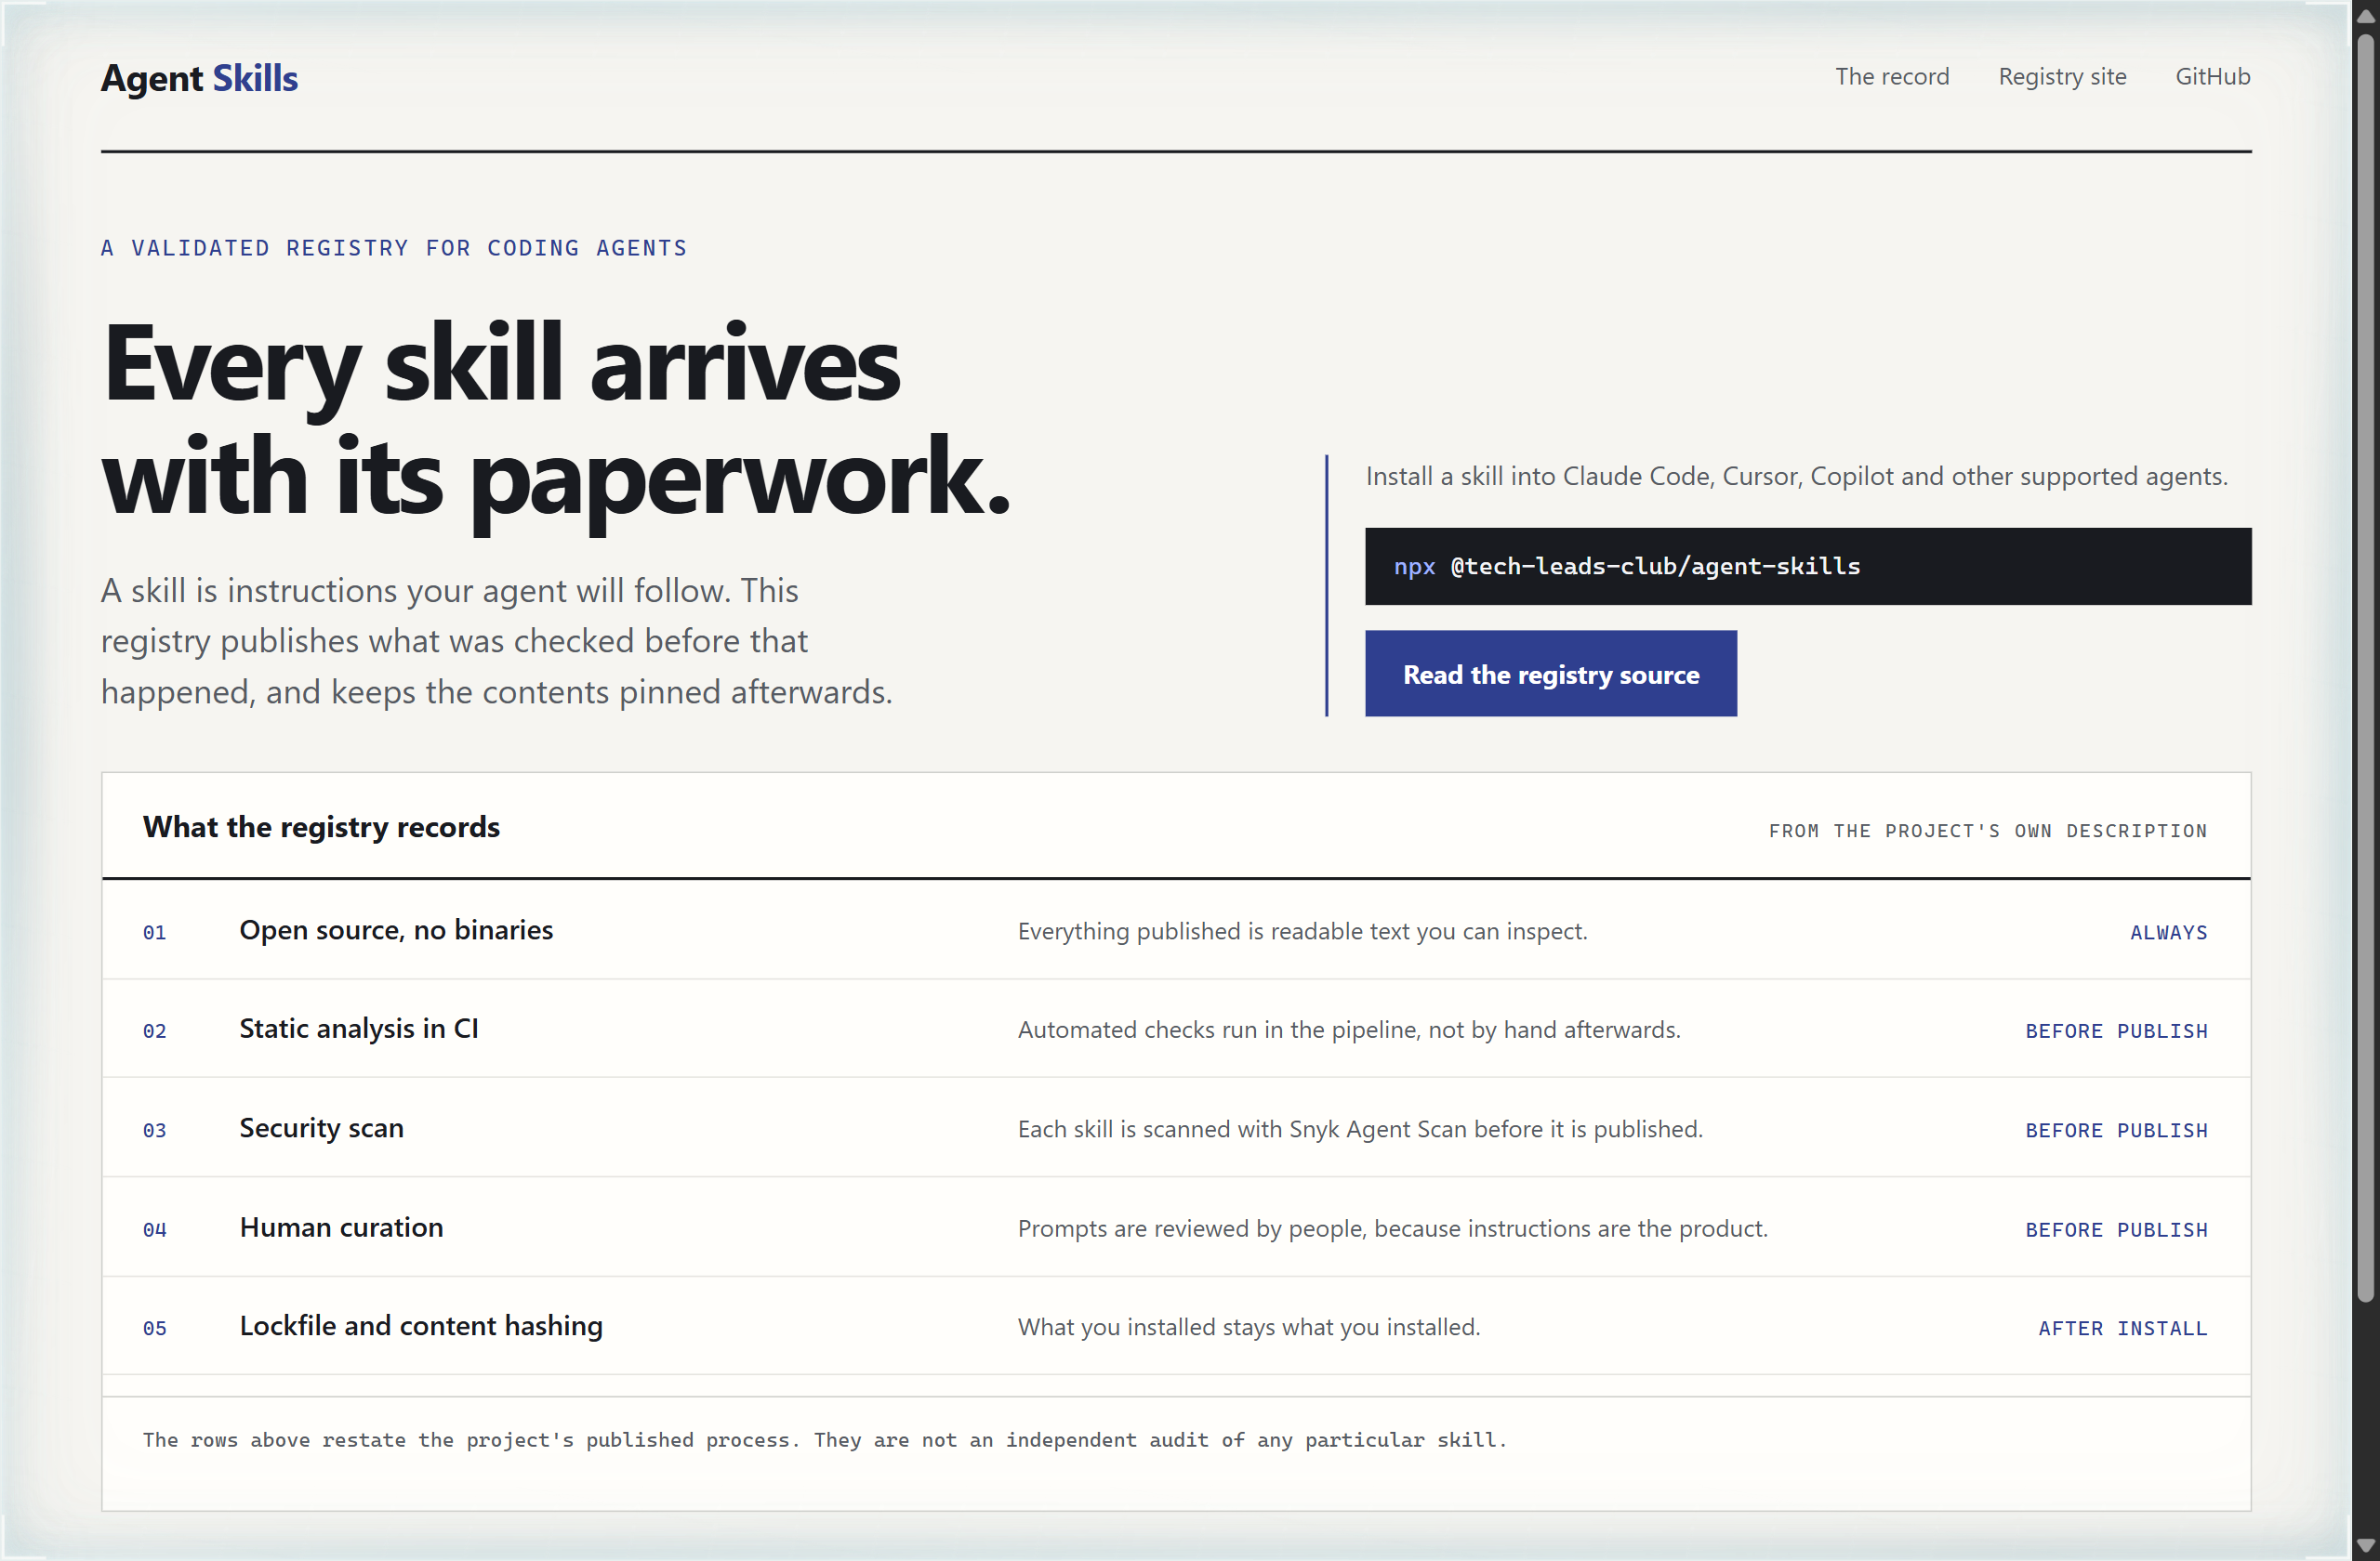2380x1561 pixels.
Task: Click 'Prompts are reviewed by people' description
Action: click(1392, 1228)
